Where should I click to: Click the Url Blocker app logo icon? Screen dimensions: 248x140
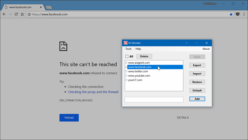tap(126, 43)
